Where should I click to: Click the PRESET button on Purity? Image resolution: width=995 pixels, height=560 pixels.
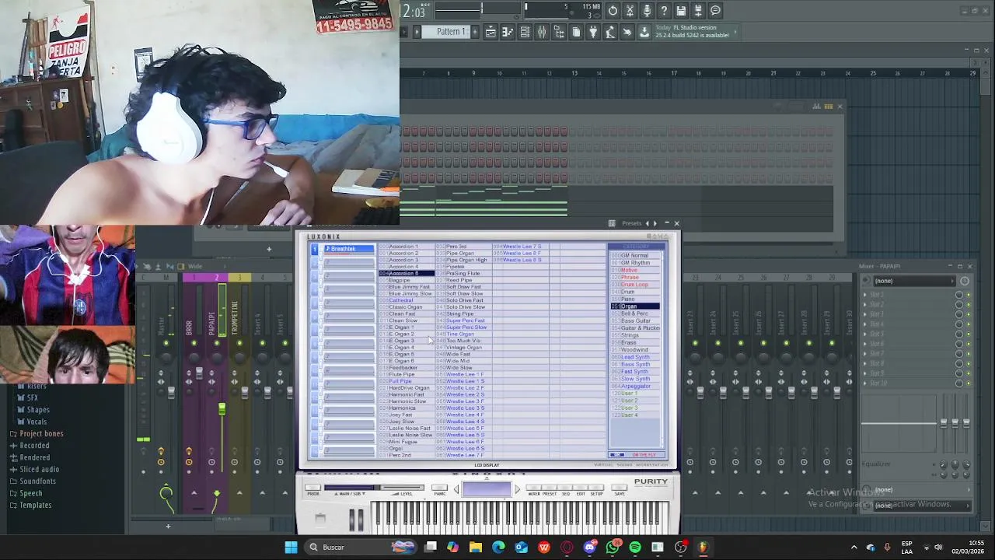tap(550, 488)
